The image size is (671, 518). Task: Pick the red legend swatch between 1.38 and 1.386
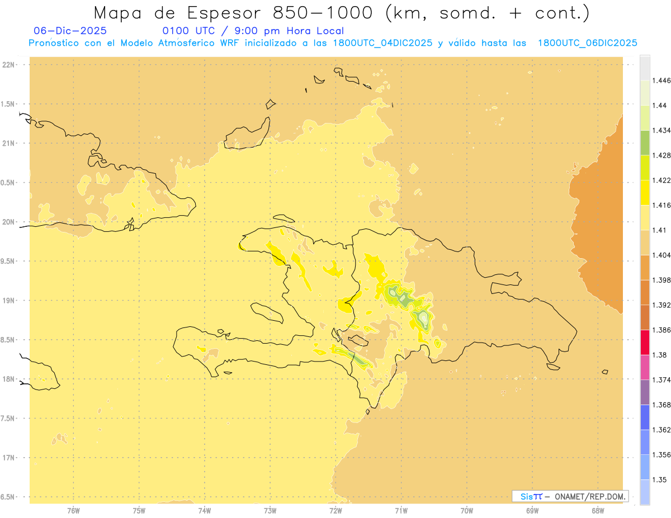(x=645, y=343)
